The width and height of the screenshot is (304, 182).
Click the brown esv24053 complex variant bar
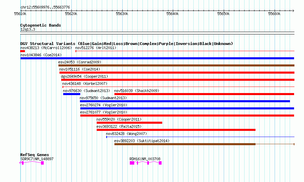177,65
